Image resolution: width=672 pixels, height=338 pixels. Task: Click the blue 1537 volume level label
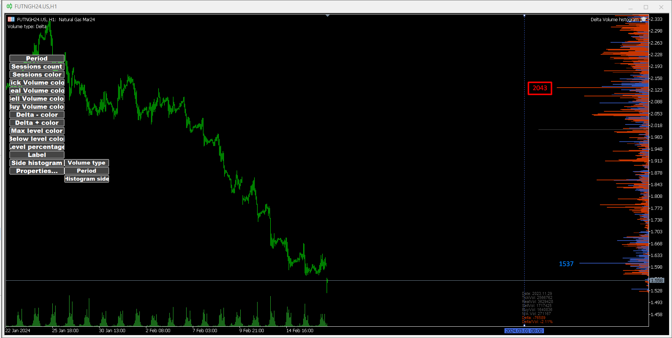(x=566, y=264)
